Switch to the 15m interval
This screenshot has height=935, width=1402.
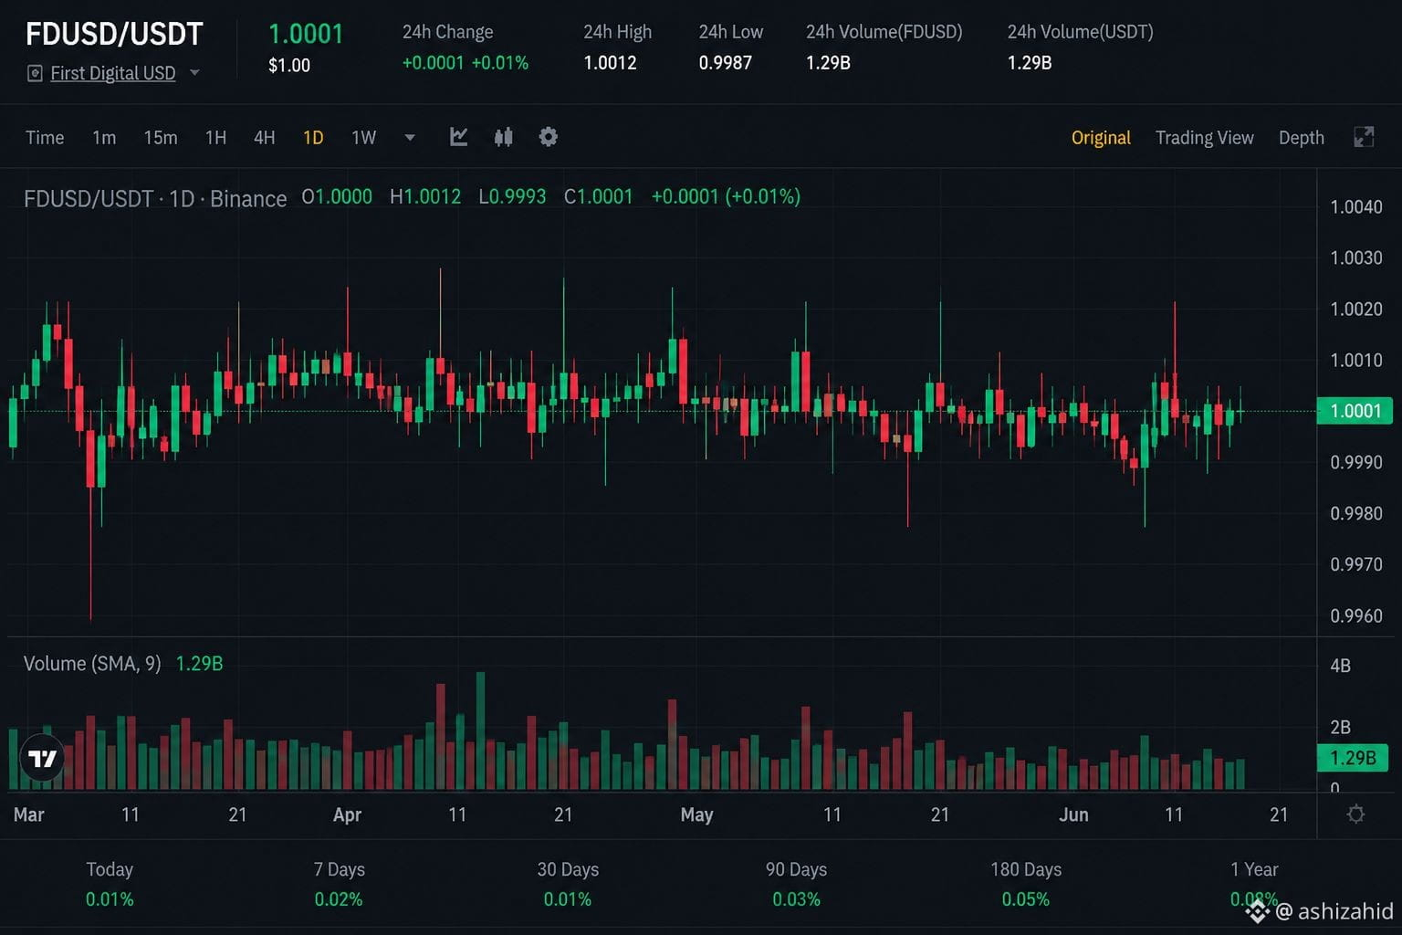click(161, 138)
